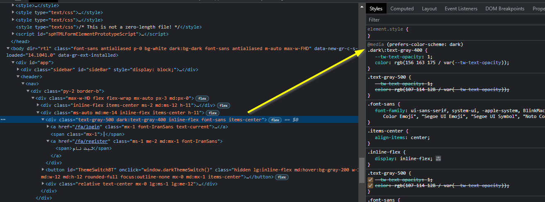The width and height of the screenshot is (545, 202).
Task: Switch to the Styles tab
Action: tap(376, 8)
